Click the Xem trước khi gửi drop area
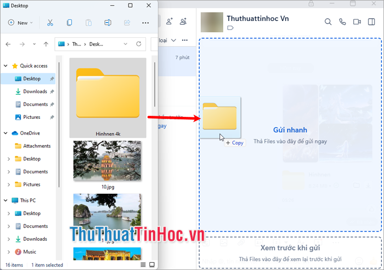The image size is (384, 270). coord(290,253)
